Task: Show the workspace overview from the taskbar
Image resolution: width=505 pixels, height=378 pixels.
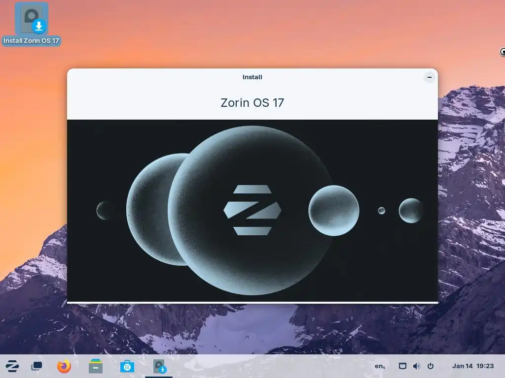Action: pyautogui.click(x=36, y=366)
